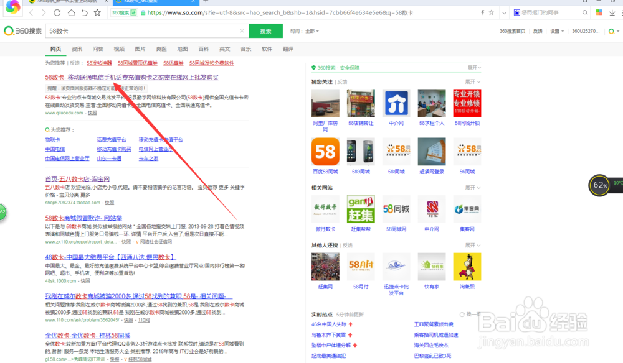The image size is (623, 363).
Task: Expand the 360 ring icon dropdown at top right
Action: coord(614,31)
